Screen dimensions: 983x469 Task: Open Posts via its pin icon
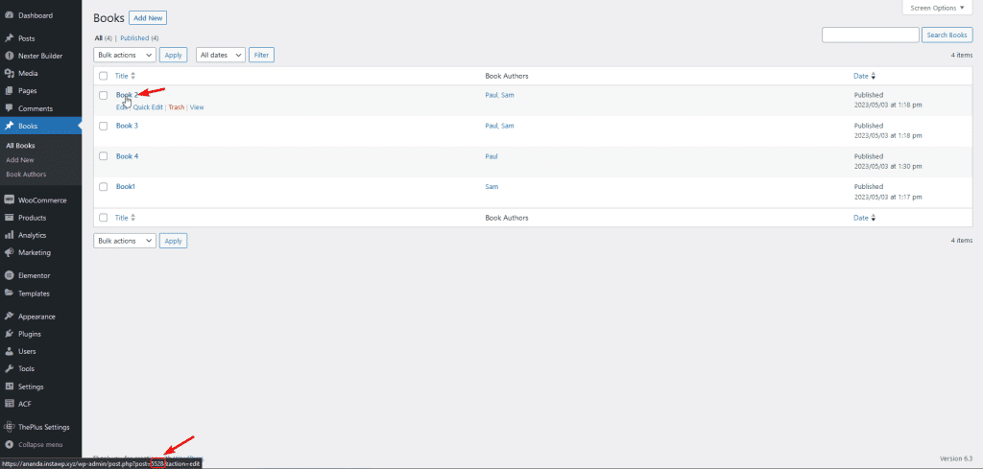[x=9, y=38]
